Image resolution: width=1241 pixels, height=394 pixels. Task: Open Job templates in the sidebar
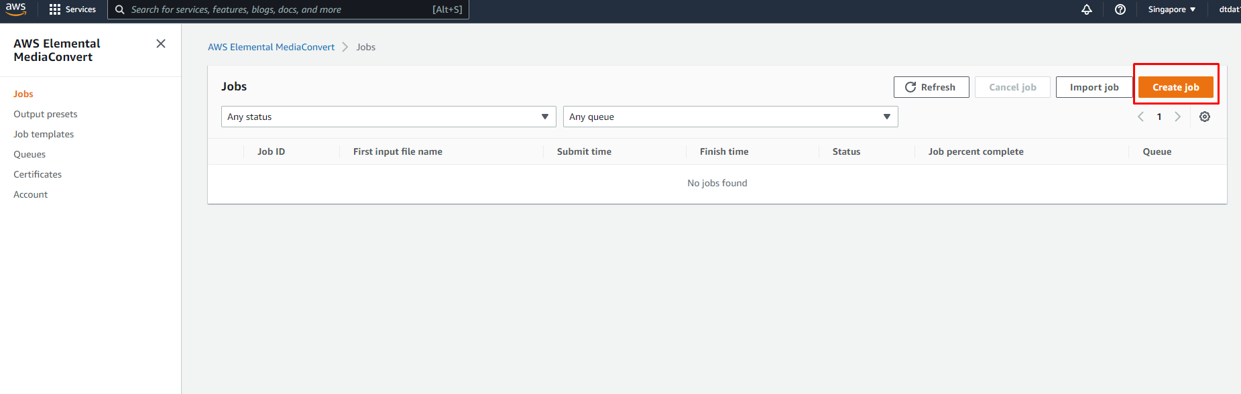tap(44, 134)
